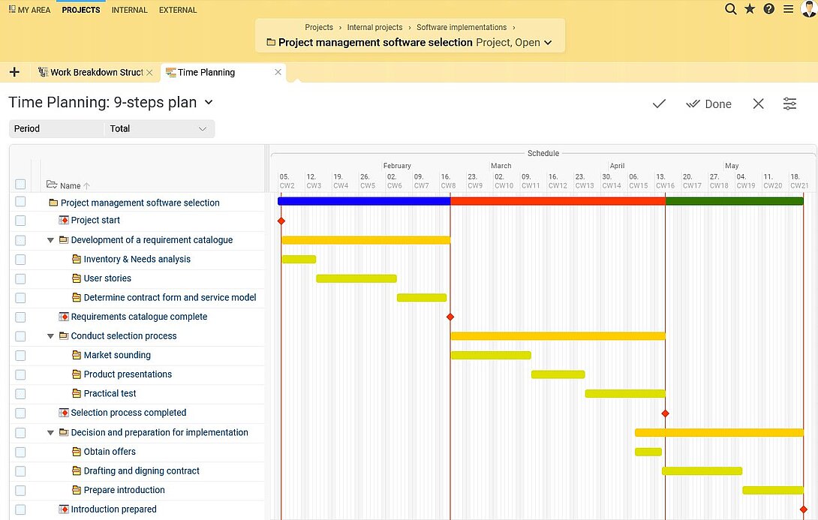
Task: Click the Product presentations folder icon
Action: (77, 374)
